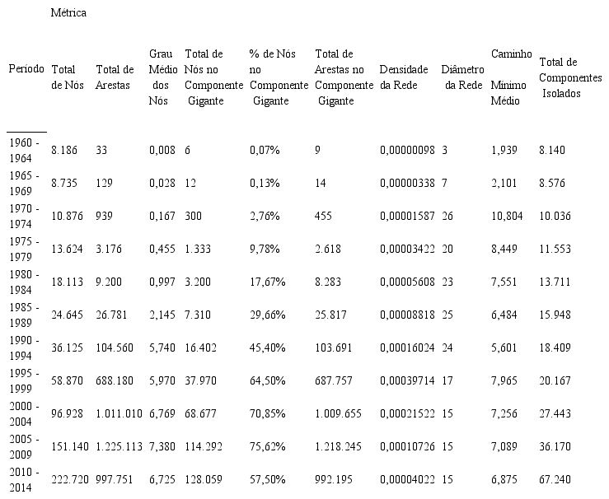Viewport: 609px width, 499px height.
Task: Click the cell showing 1.011.010 edges
Action: 120,413
